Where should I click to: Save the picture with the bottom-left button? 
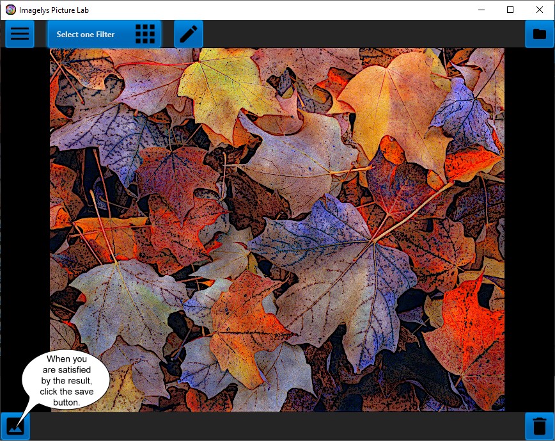click(x=15, y=426)
